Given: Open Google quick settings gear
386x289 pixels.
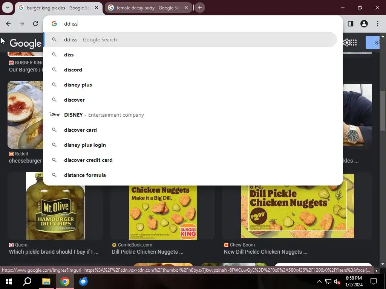Looking at the screenshot, I should [346, 43].
